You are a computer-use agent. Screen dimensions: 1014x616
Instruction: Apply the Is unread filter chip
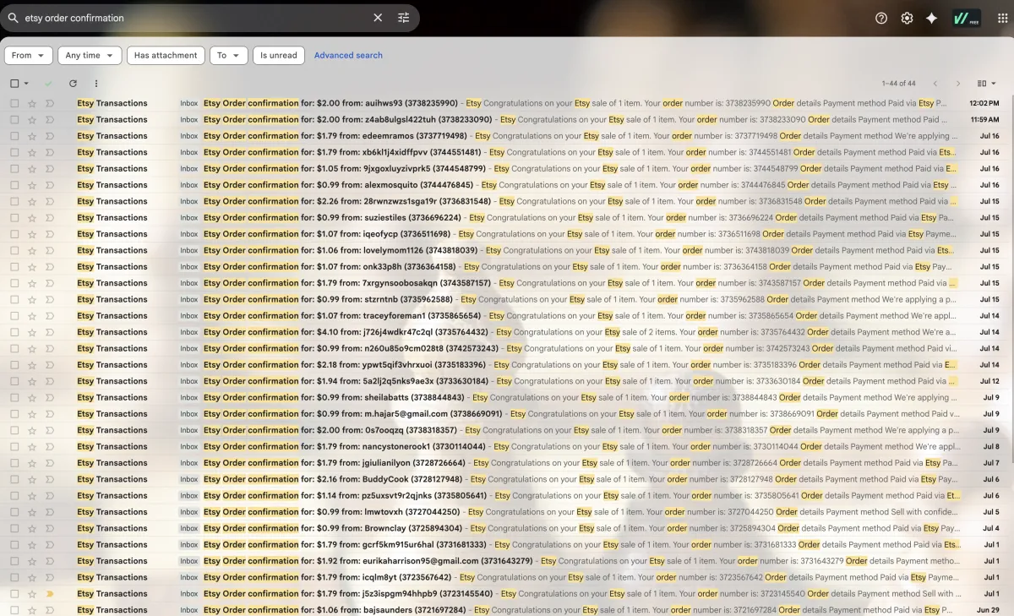point(278,56)
